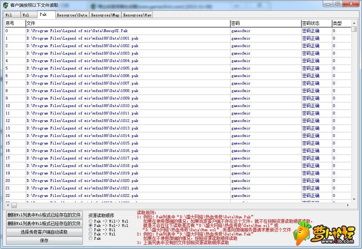
Task: Click the app icon in title bar
Action: click(6, 5)
